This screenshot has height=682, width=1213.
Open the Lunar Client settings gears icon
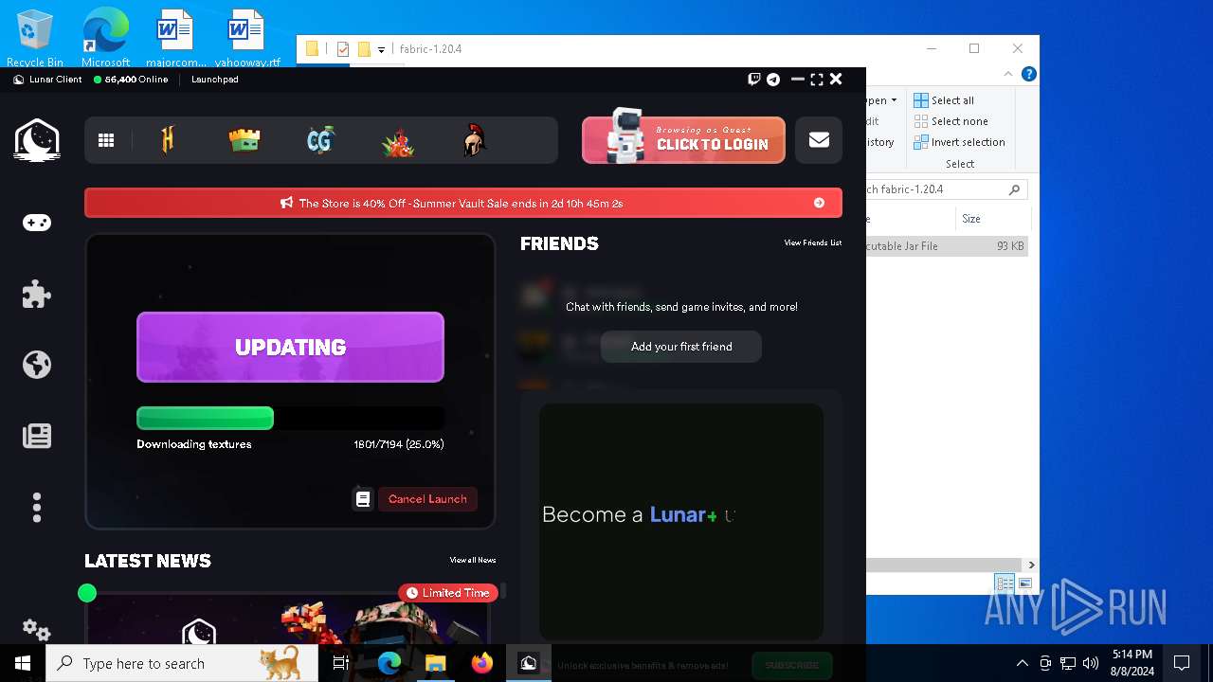point(37,630)
